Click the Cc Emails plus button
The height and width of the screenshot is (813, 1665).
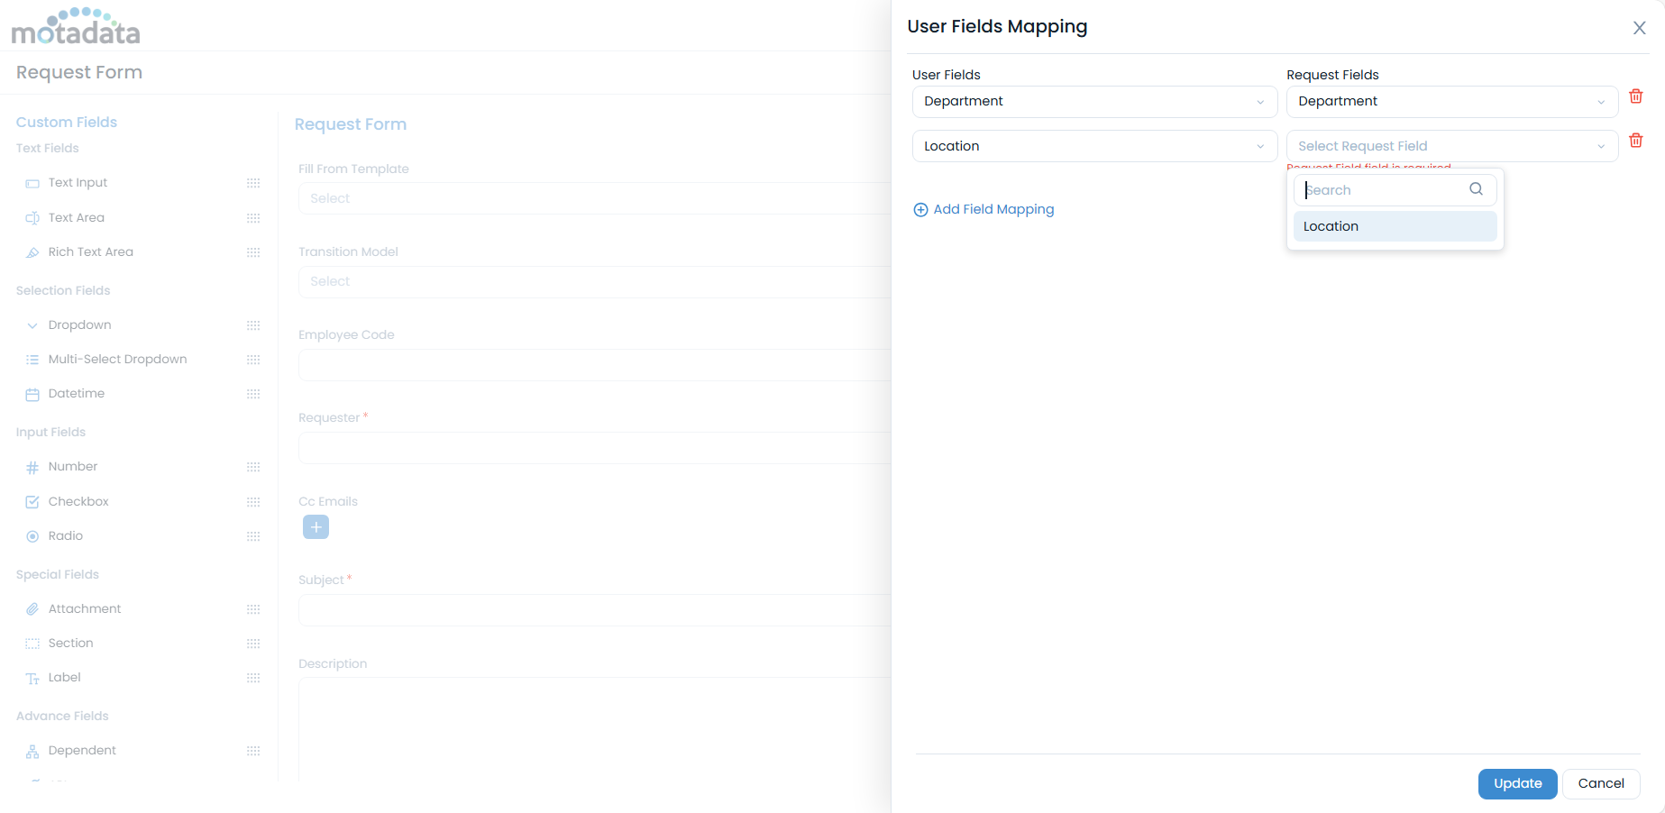click(316, 527)
